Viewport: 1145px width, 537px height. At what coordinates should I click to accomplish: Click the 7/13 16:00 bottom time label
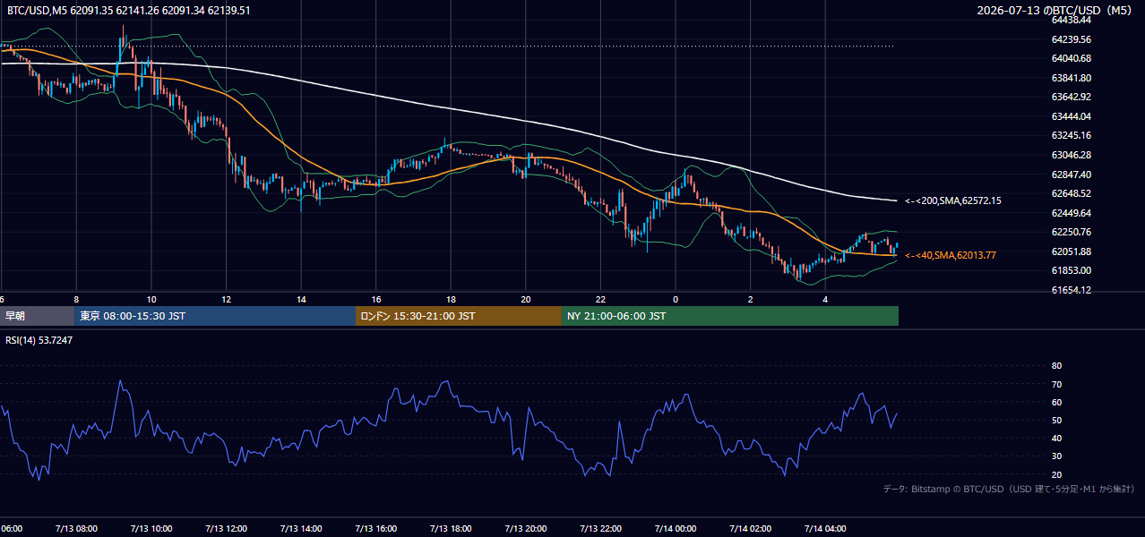pos(376,529)
